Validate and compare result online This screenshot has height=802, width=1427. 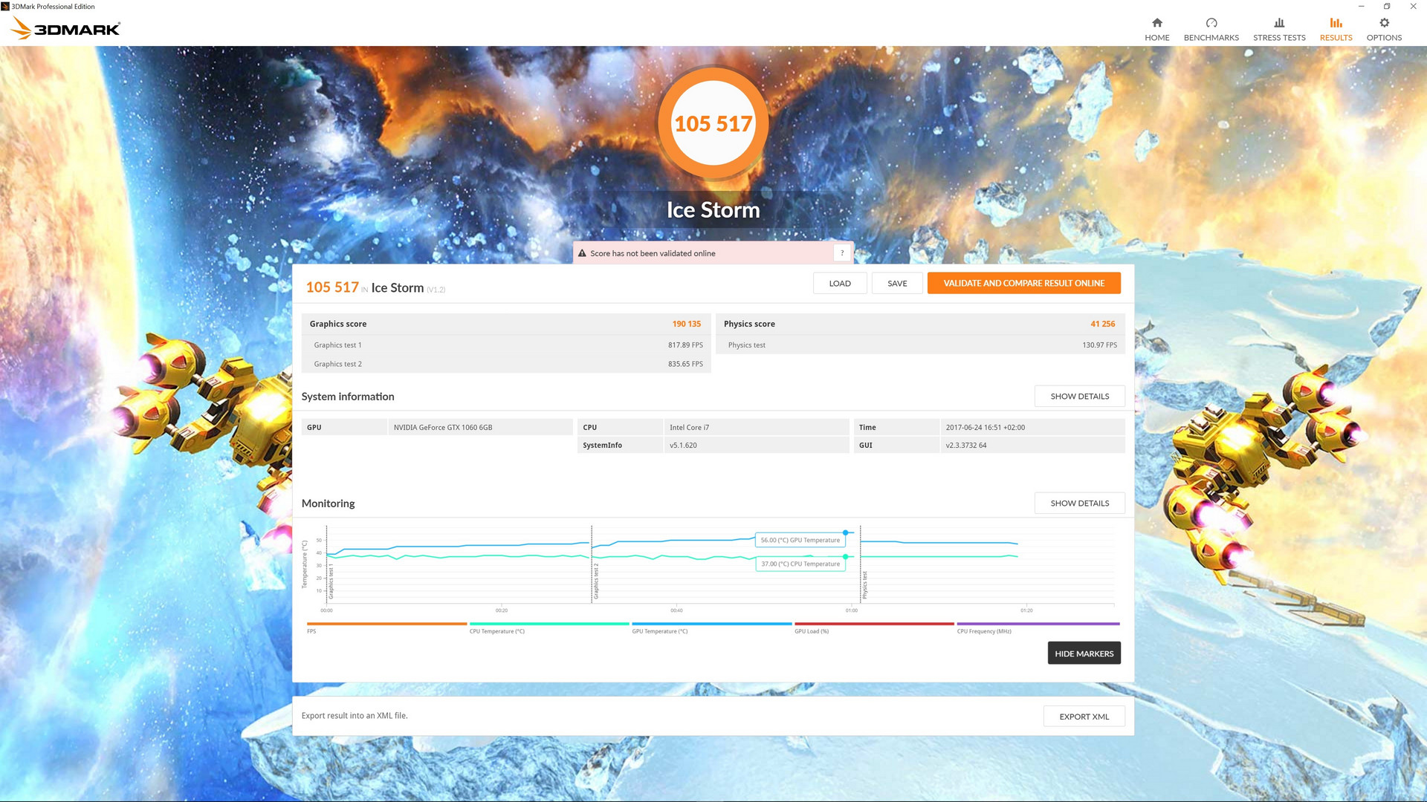(1023, 284)
